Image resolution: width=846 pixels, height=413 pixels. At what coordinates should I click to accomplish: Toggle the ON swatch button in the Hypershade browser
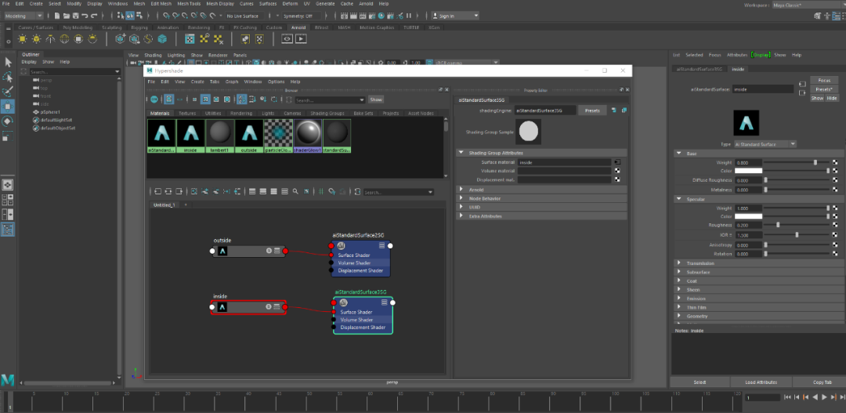(154, 100)
